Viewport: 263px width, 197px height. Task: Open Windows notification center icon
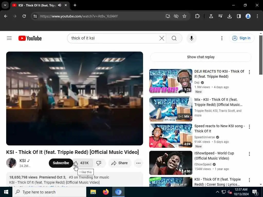pos(255,192)
